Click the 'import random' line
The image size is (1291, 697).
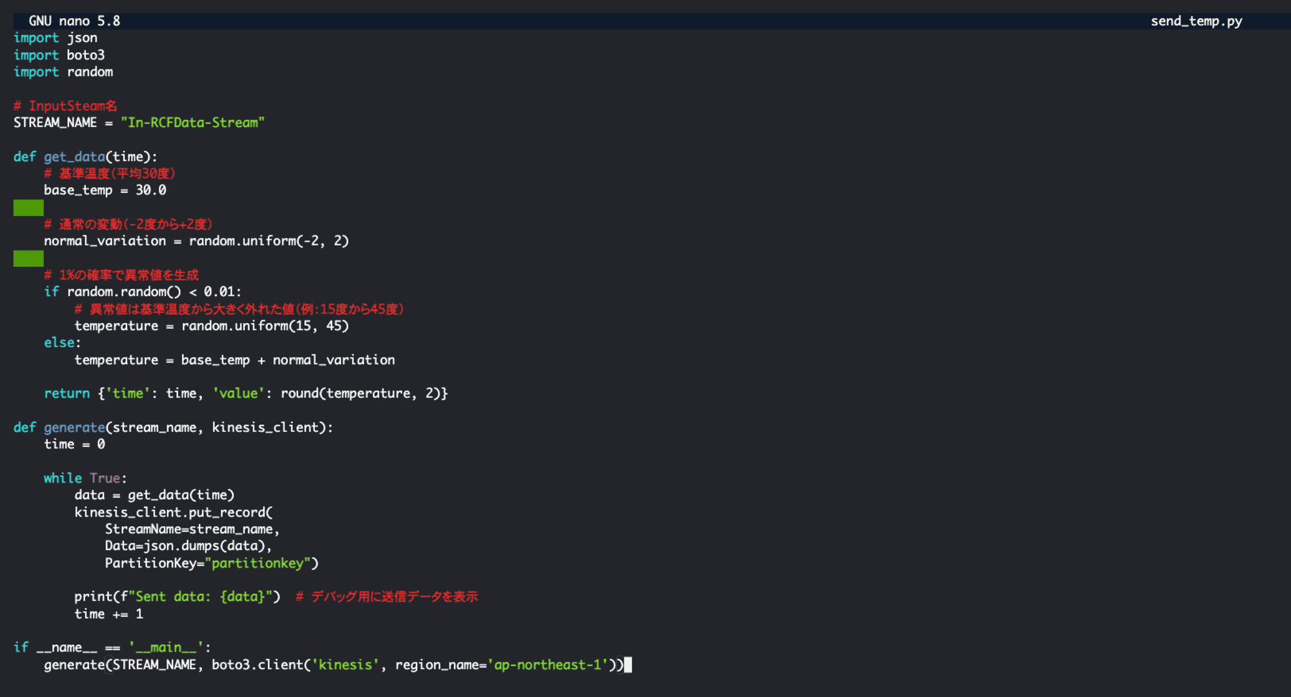point(63,72)
